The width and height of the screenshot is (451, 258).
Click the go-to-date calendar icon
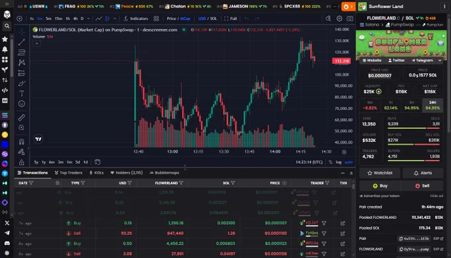(x=97, y=162)
